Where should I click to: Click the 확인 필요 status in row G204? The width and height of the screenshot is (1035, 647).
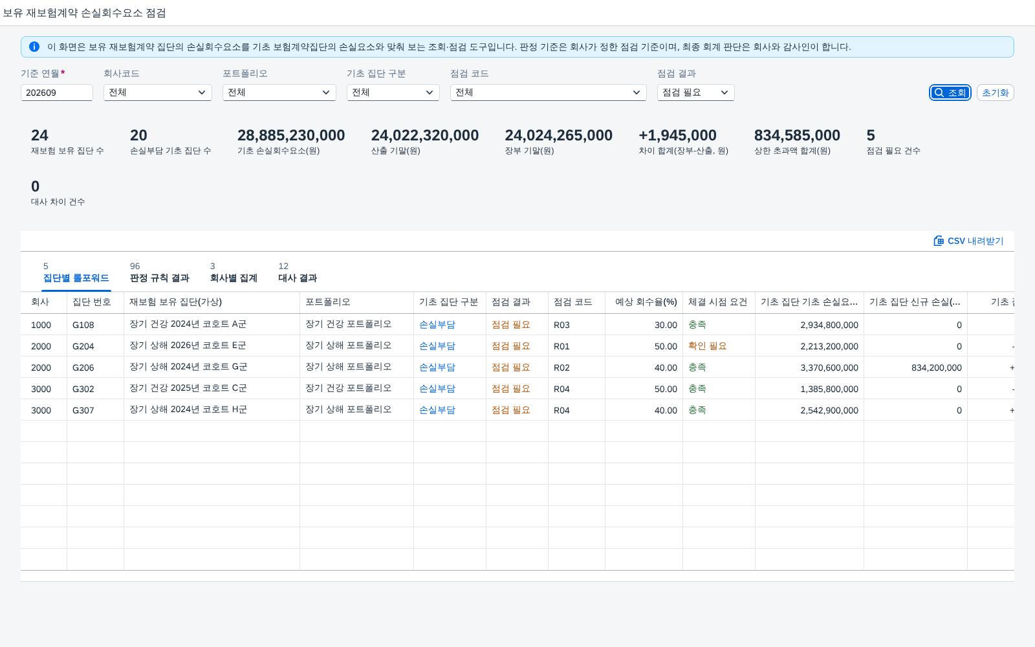pos(708,346)
